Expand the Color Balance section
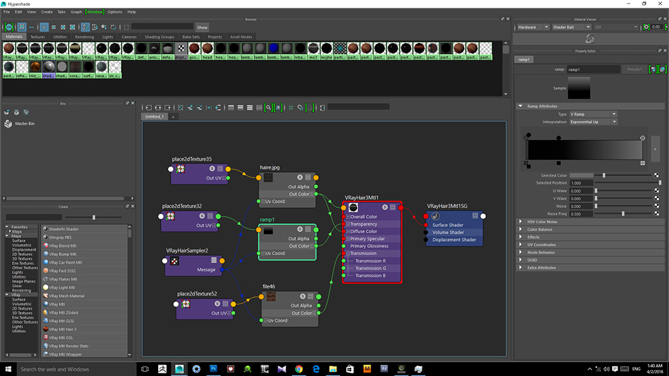 tap(539, 230)
